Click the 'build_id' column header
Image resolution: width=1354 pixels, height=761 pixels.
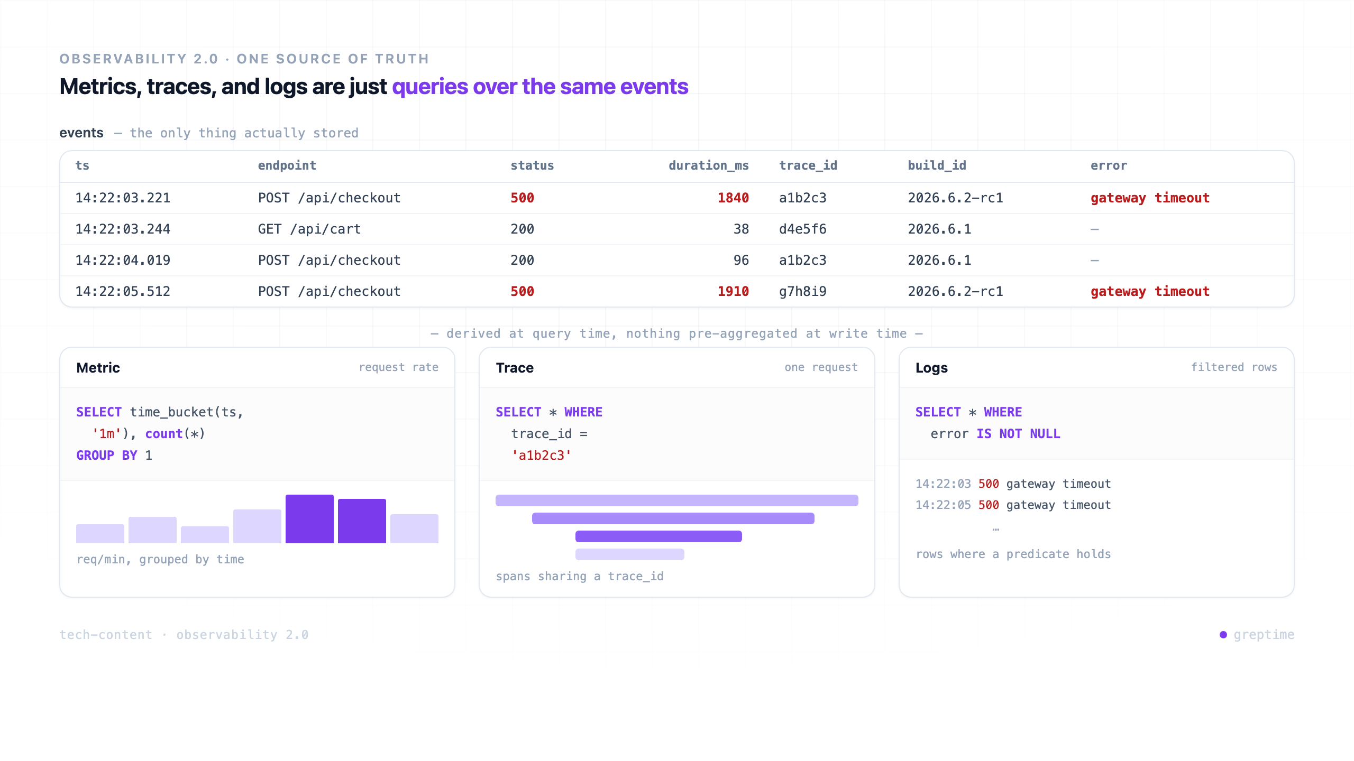(x=937, y=165)
